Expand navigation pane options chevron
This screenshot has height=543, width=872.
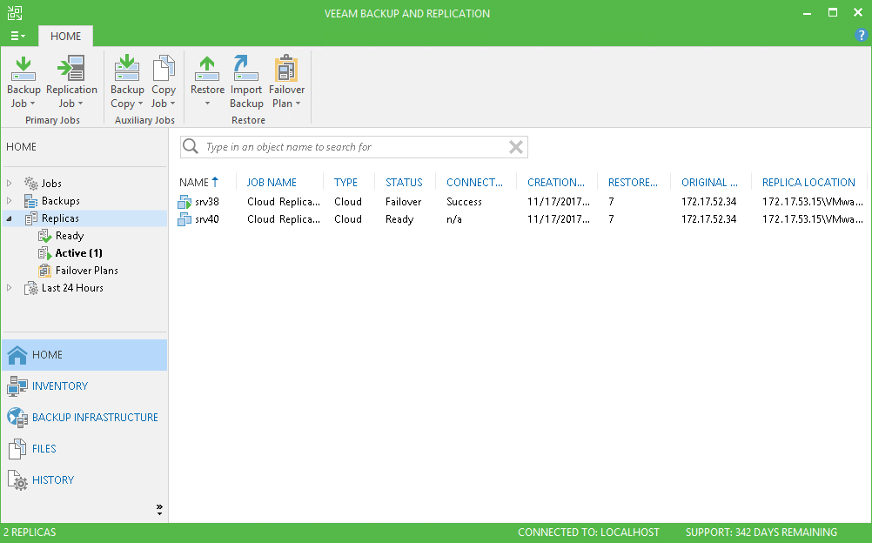pos(159,510)
